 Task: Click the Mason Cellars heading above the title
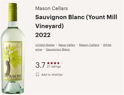tap(52, 8)
